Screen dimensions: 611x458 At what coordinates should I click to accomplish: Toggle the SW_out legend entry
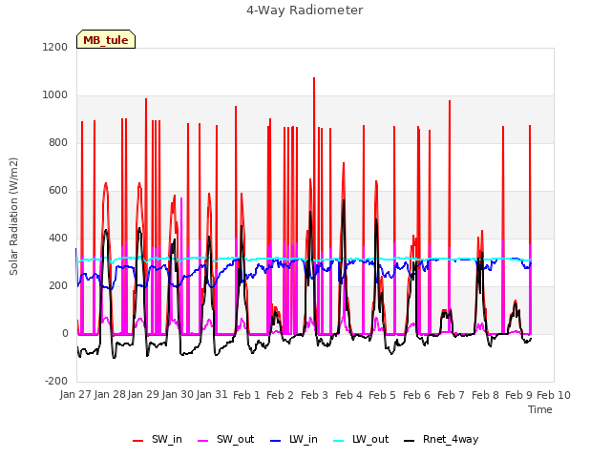[226, 439]
